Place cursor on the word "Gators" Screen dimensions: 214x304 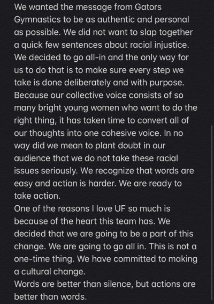click(148, 7)
